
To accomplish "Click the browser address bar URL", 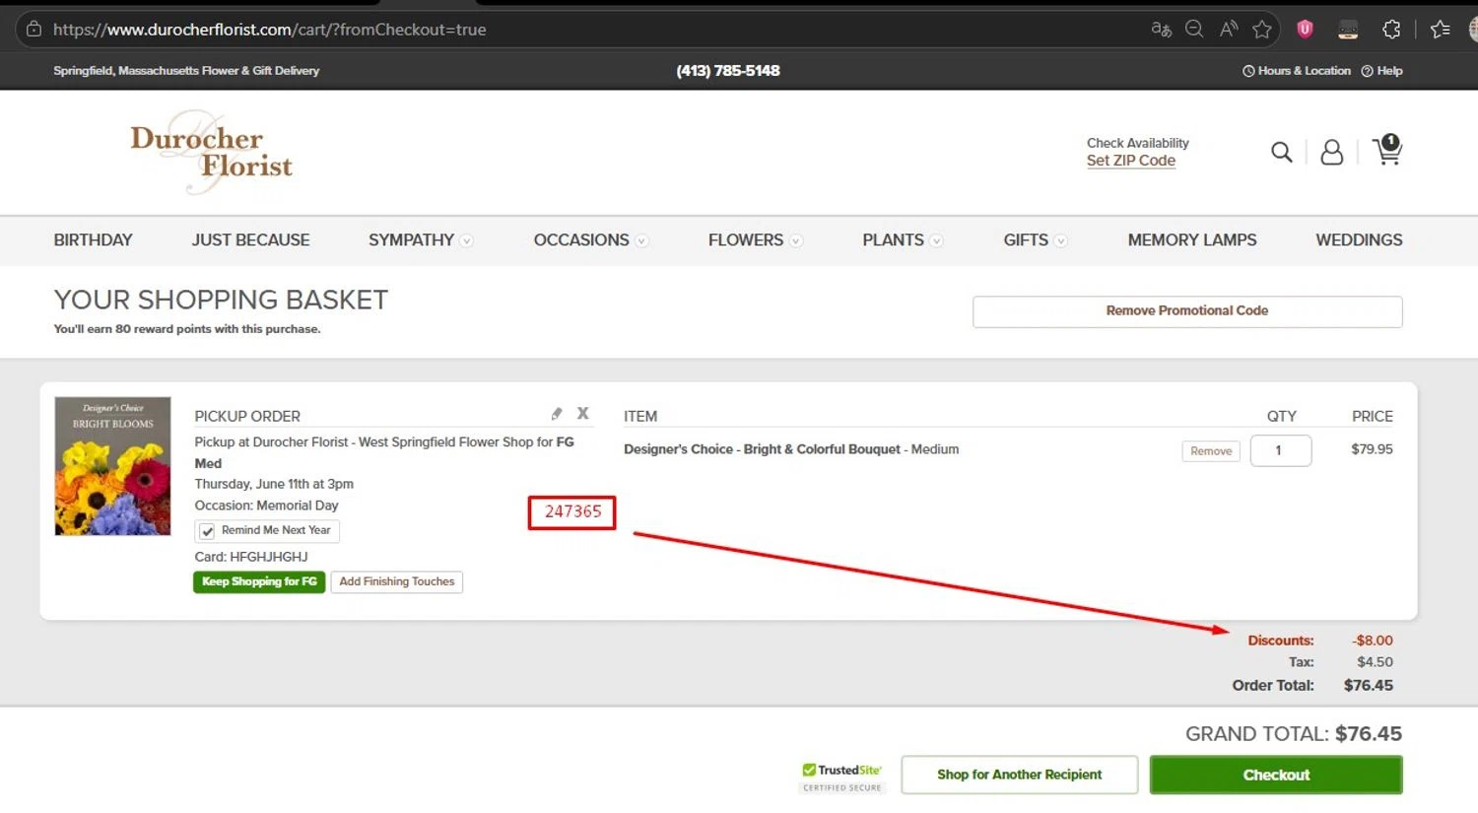I will (x=269, y=30).
